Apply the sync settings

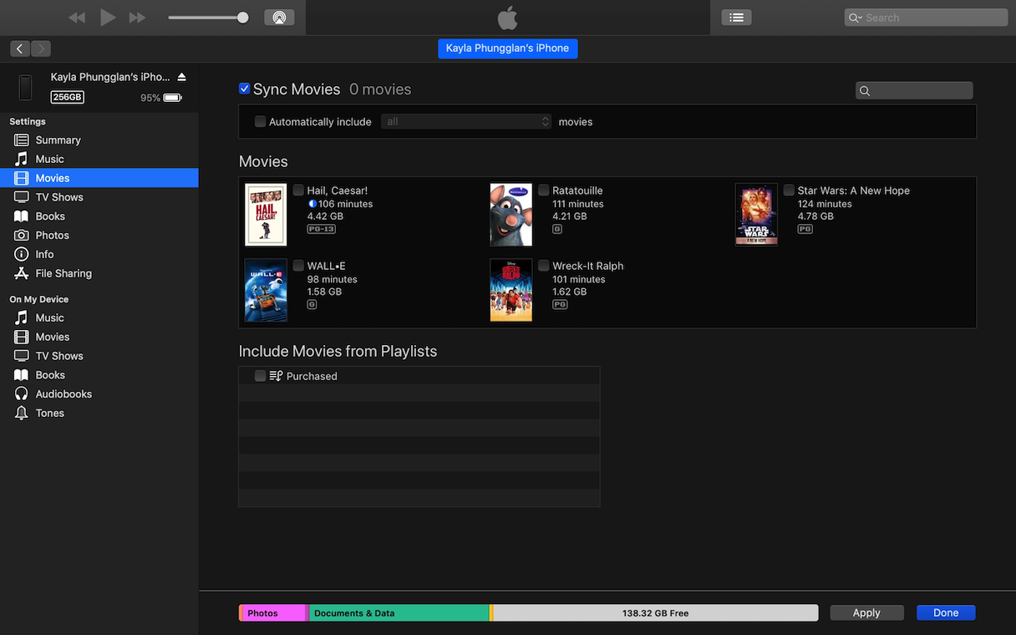click(x=866, y=612)
